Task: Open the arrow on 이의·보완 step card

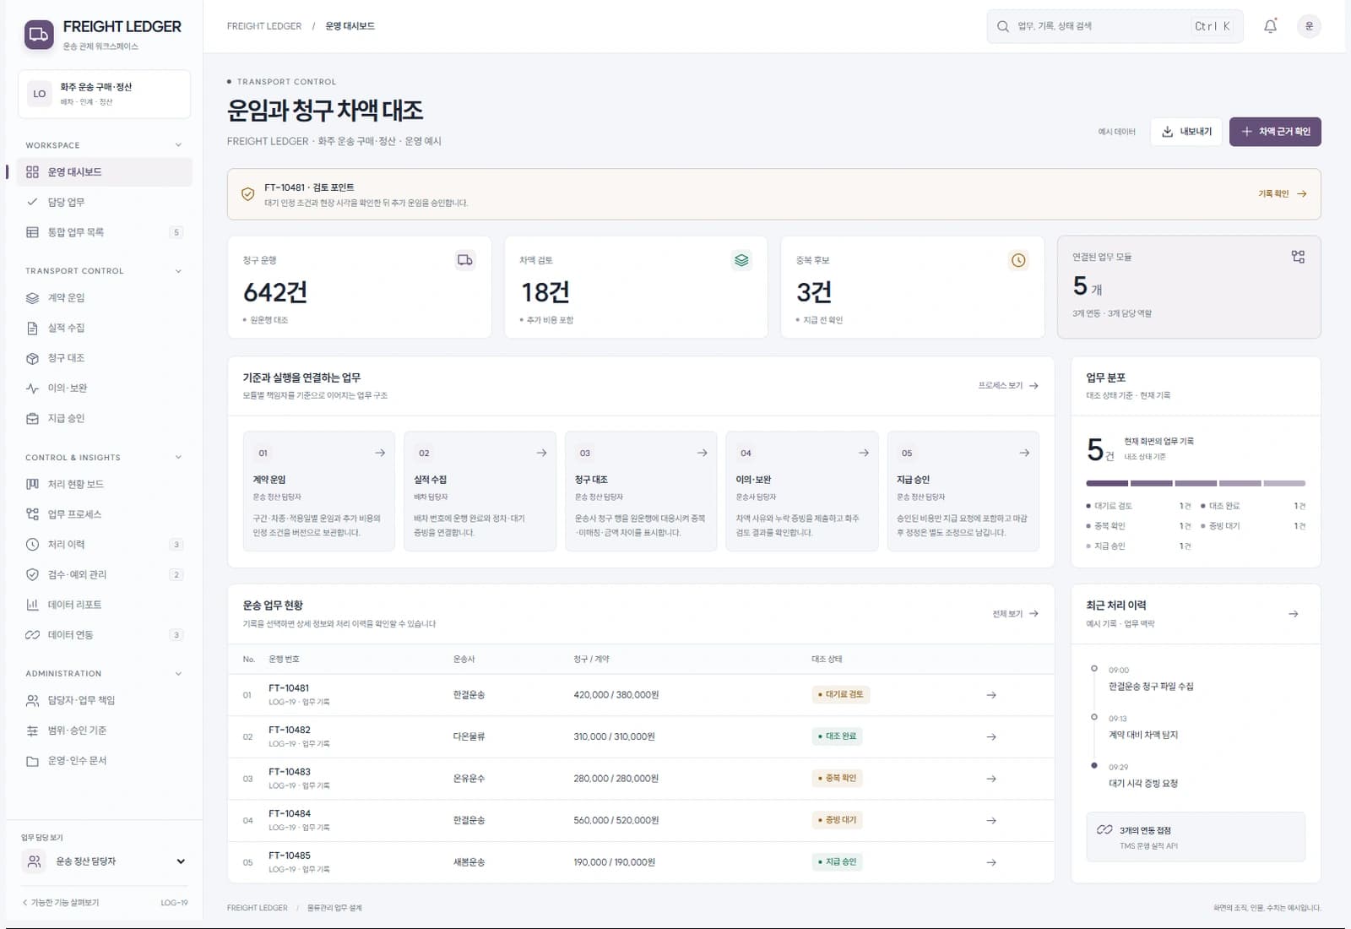Action: coord(863,453)
